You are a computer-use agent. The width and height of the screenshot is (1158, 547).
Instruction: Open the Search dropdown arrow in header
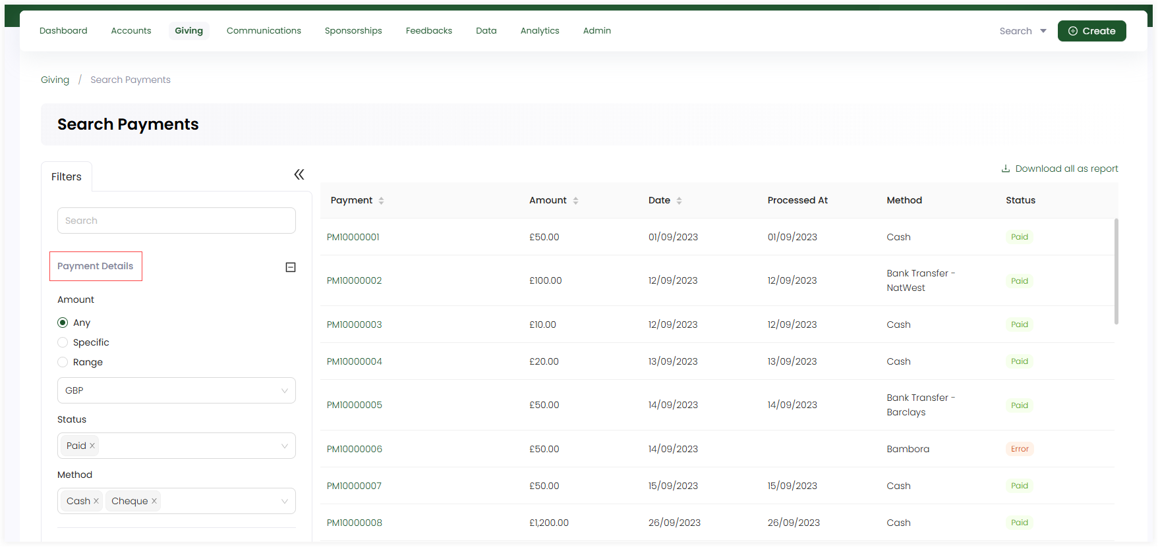[1043, 31]
